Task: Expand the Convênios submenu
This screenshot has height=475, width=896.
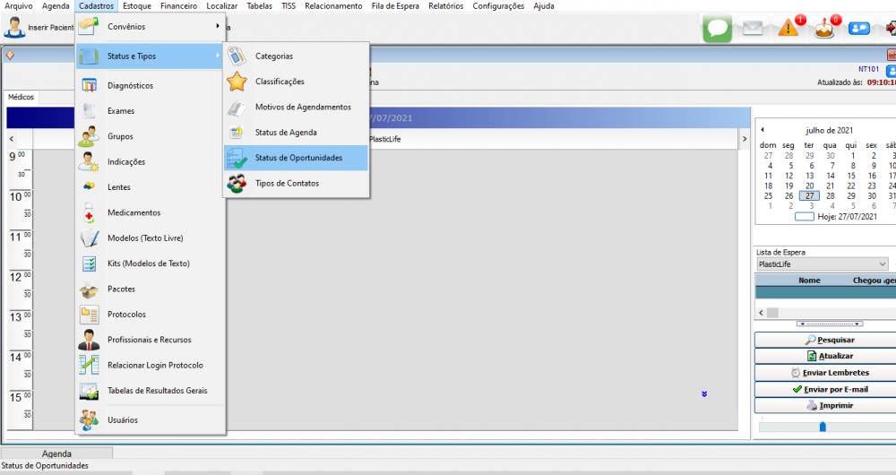Action: coord(151,27)
